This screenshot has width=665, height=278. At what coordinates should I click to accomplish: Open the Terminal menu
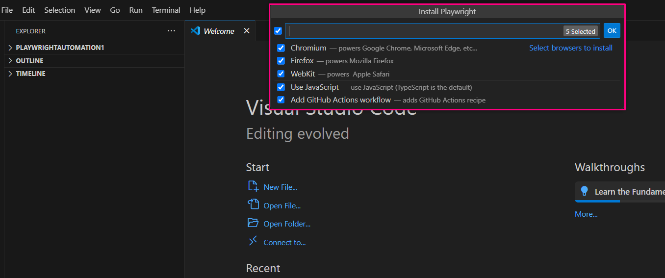[166, 10]
